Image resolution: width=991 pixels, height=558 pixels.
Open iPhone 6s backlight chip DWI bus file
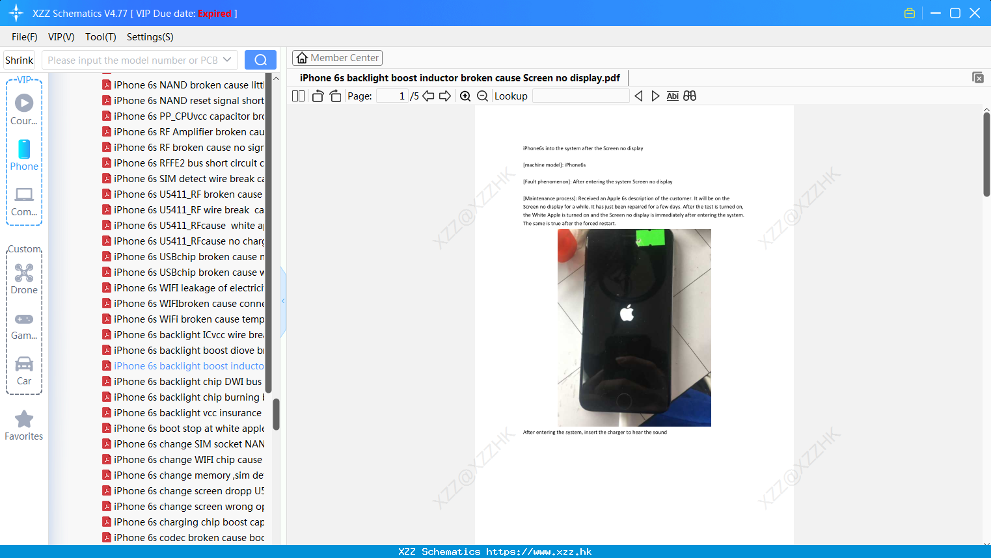(x=183, y=382)
